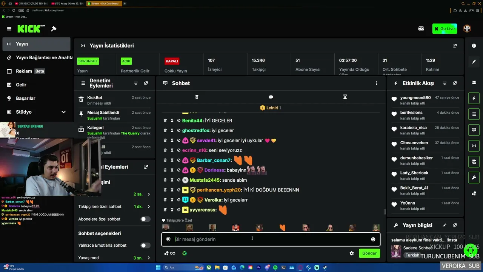Click the wrench icon in right sidebar
This screenshot has width=483, height=272.
pyautogui.click(x=474, y=178)
